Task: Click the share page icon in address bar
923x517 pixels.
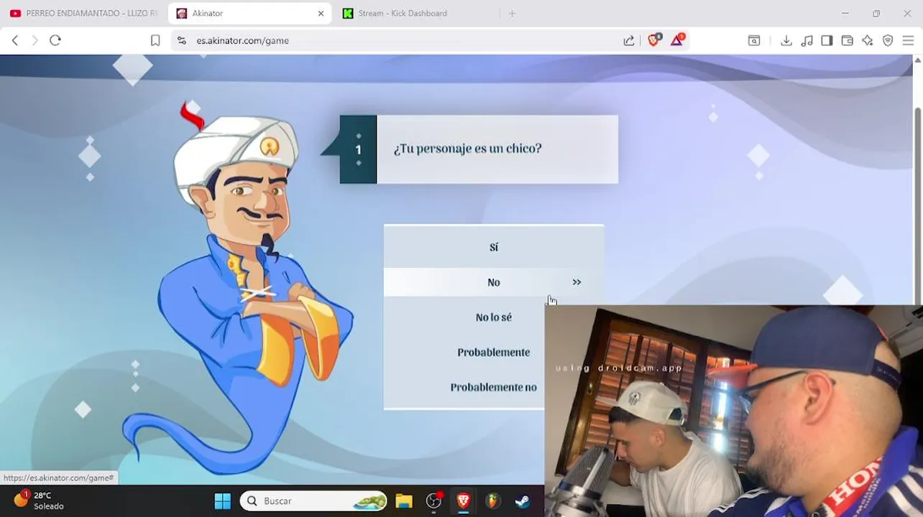Action: tap(629, 41)
